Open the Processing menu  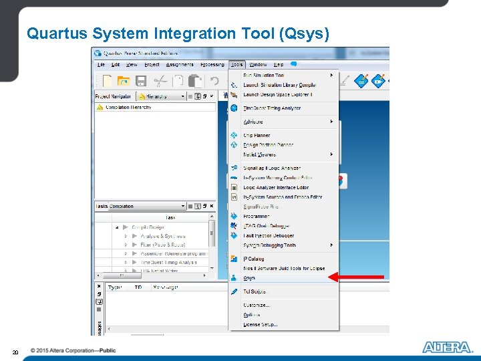pos(212,64)
